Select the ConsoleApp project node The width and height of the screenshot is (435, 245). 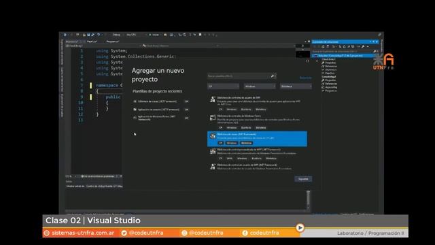tap(329, 77)
